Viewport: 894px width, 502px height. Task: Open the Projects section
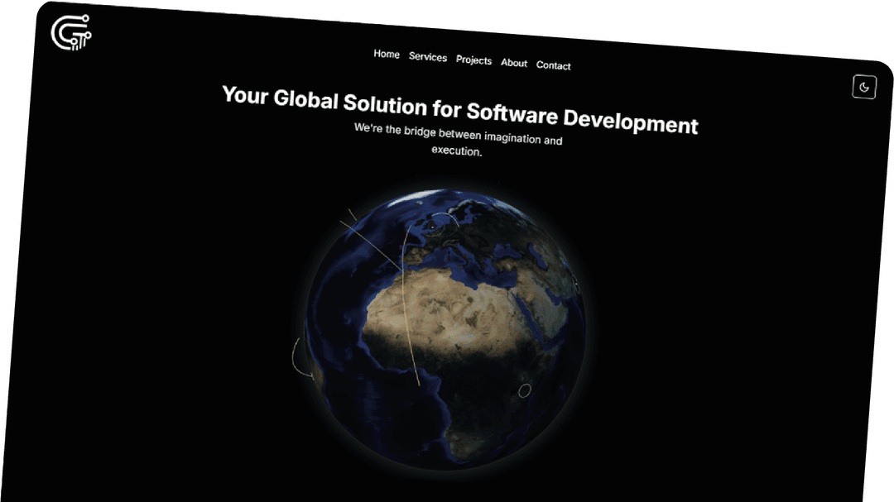(474, 61)
